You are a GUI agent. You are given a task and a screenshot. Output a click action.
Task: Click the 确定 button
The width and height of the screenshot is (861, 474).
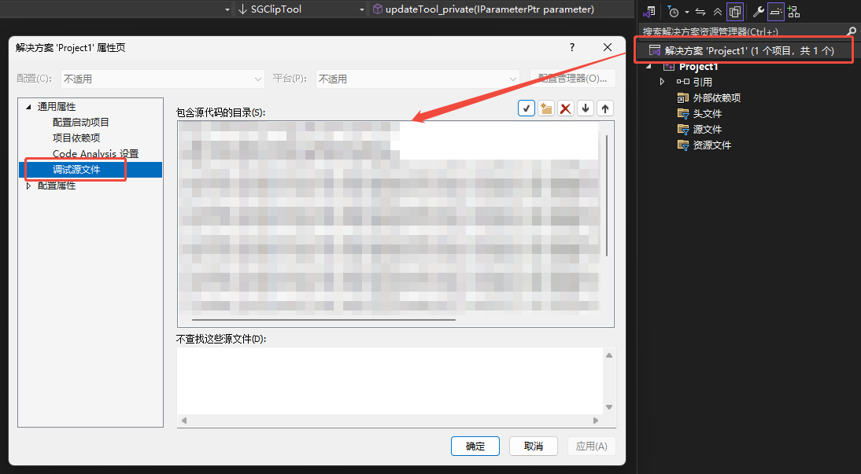pyautogui.click(x=475, y=446)
